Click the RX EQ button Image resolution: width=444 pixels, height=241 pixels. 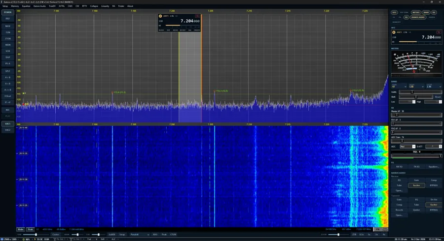[399, 167]
